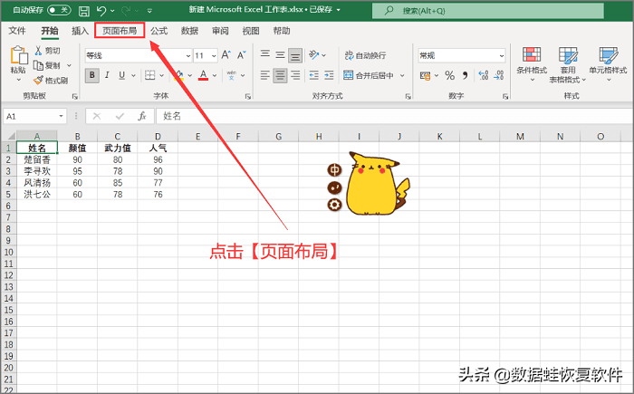Click column B header

point(77,137)
